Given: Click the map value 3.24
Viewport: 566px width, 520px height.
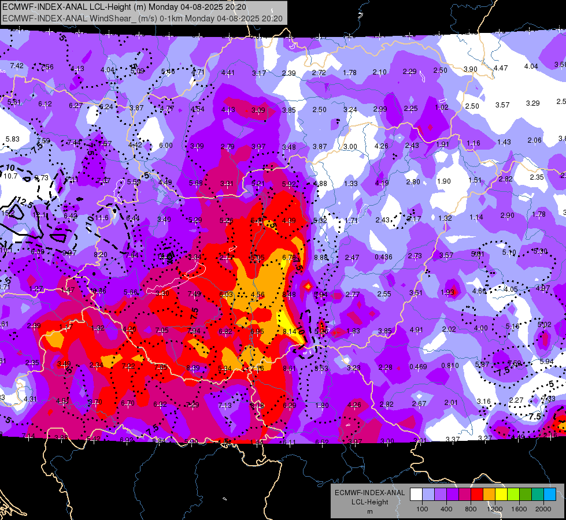Looking at the screenshot, I should coord(350,109).
